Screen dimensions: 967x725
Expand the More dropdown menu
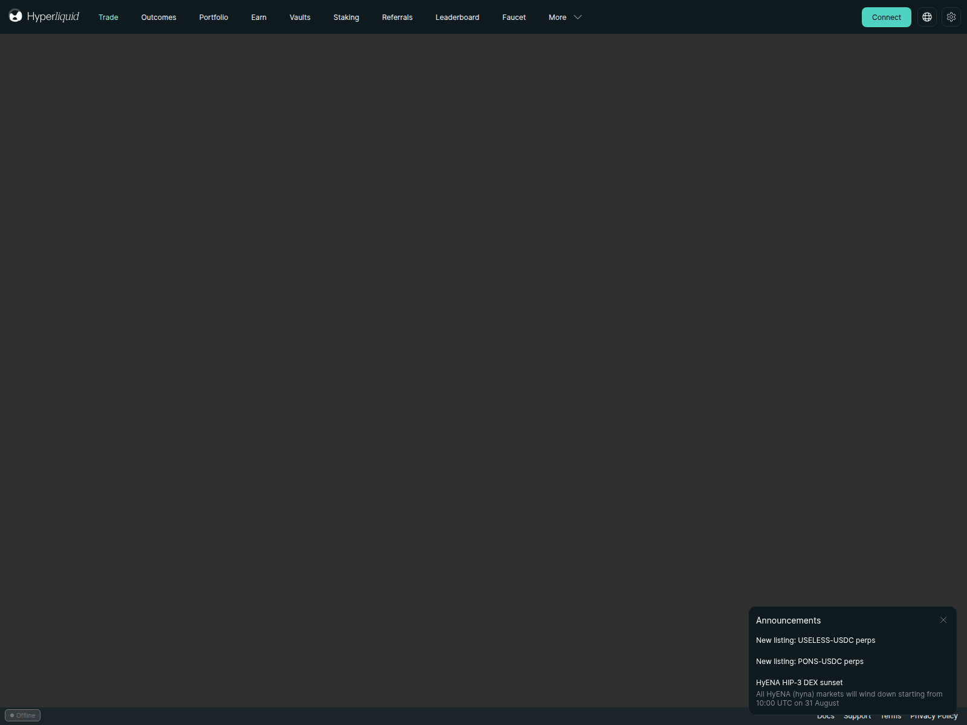565,18
